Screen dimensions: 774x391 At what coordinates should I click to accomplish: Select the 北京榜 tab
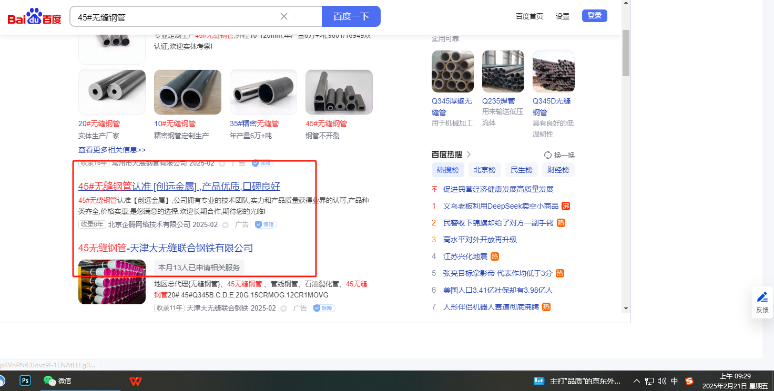[485, 170]
